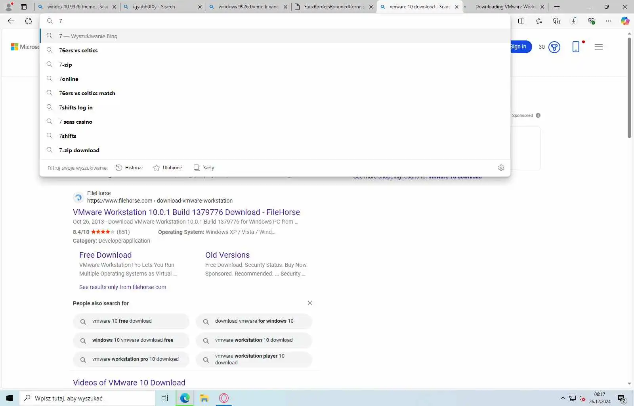Open Task View on the taskbar
Viewport: 634px width, 406px height.
tap(165, 398)
